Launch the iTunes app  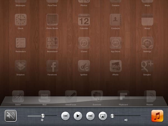84,43
